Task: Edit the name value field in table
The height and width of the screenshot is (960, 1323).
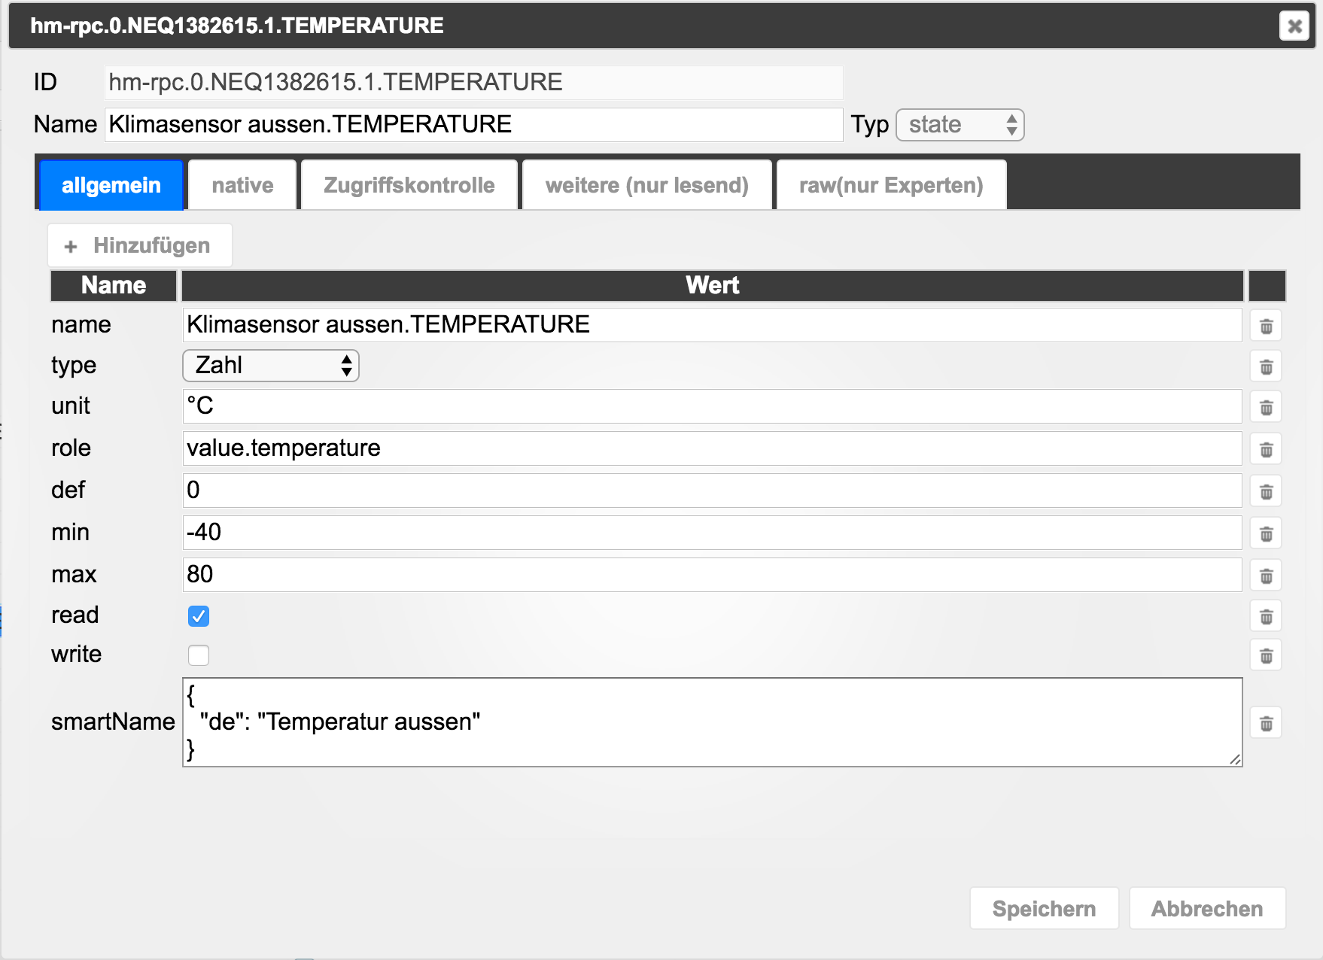Action: tap(712, 325)
